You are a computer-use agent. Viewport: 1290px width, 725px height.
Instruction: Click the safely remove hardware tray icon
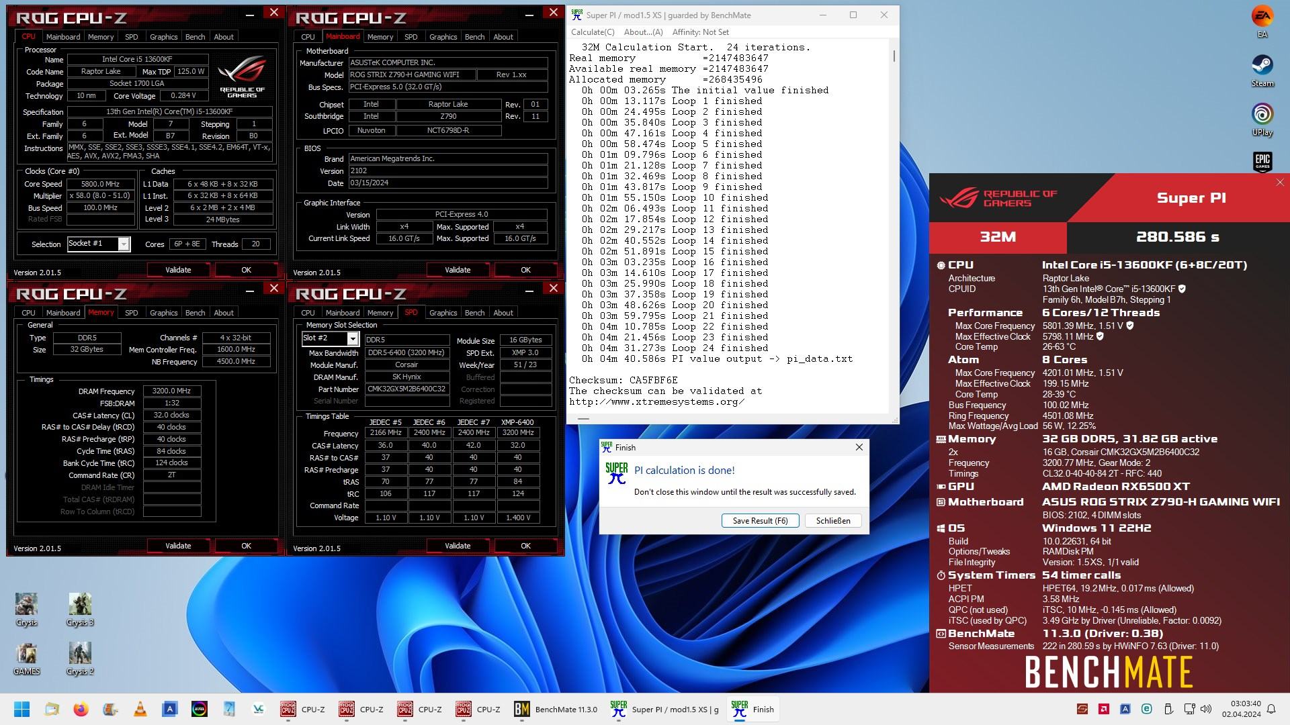[x=1168, y=709]
